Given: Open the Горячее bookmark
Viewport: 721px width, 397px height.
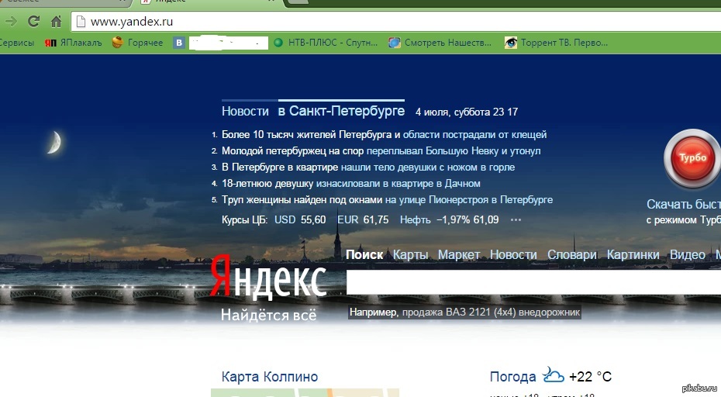Looking at the screenshot, I should click(137, 43).
